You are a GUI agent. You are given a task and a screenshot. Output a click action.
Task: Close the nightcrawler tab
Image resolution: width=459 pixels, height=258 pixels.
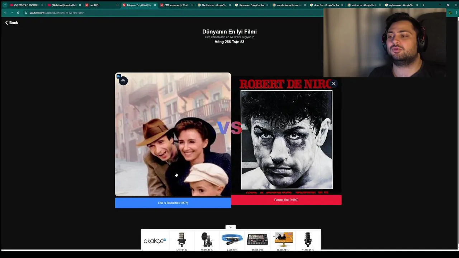417,5
